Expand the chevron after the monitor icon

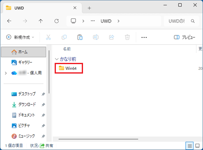pyautogui.click(x=83, y=21)
